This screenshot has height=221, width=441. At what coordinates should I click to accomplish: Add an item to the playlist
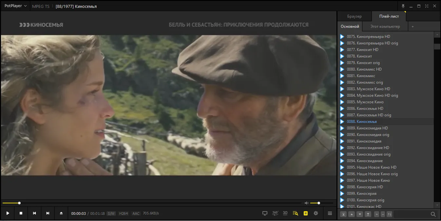pos(377,214)
